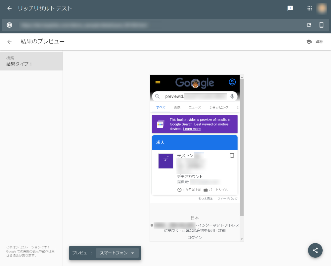Click the account sign-in icon in the preview
Screen dimensions: 331x266
click(x=232, y=82)
